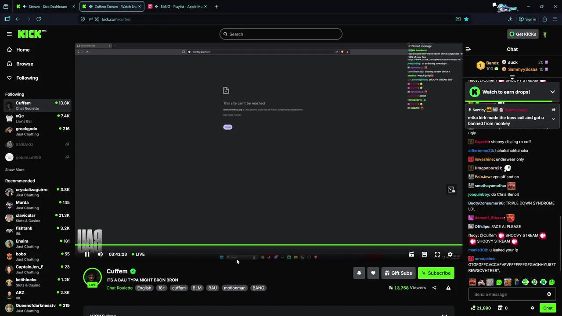
Task: Open Browse in sidebar
Action: tap(20, 64)
